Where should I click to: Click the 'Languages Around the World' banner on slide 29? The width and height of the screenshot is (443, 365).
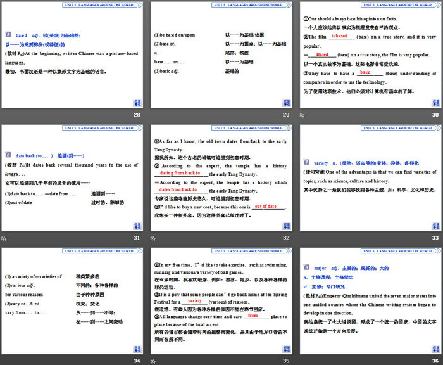tap(251, 5)
